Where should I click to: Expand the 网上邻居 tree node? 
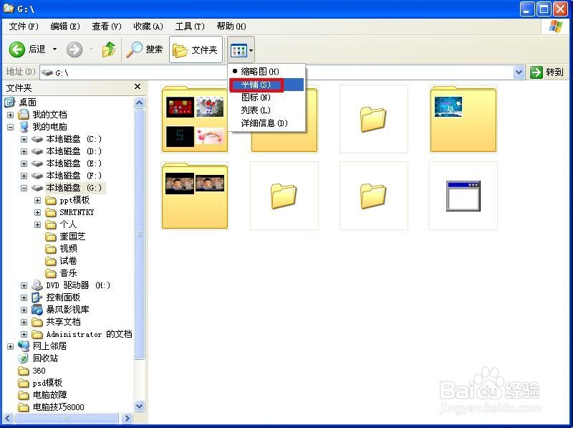(x=10, y=346)
